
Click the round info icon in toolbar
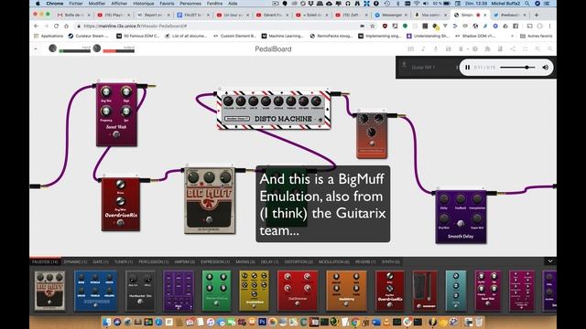point(475,48)
